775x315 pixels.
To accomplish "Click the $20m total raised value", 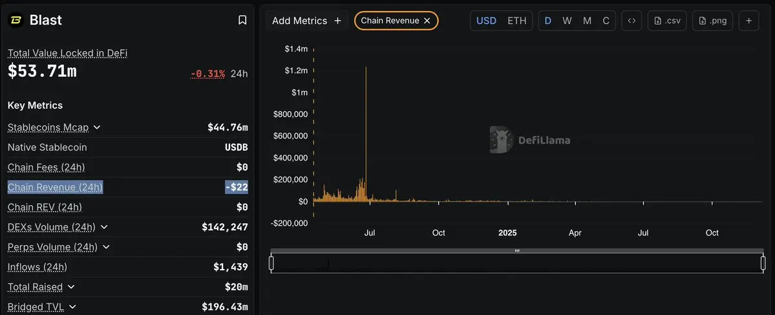I will (237, 287).
